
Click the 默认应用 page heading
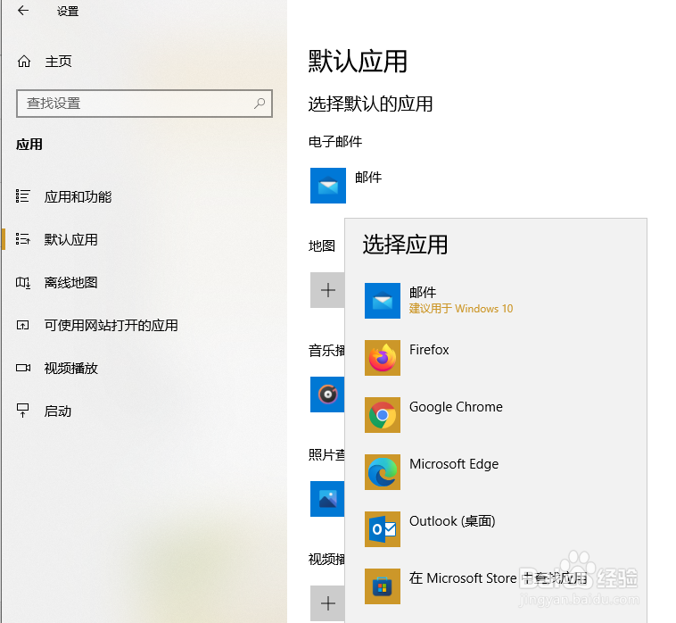358,62
